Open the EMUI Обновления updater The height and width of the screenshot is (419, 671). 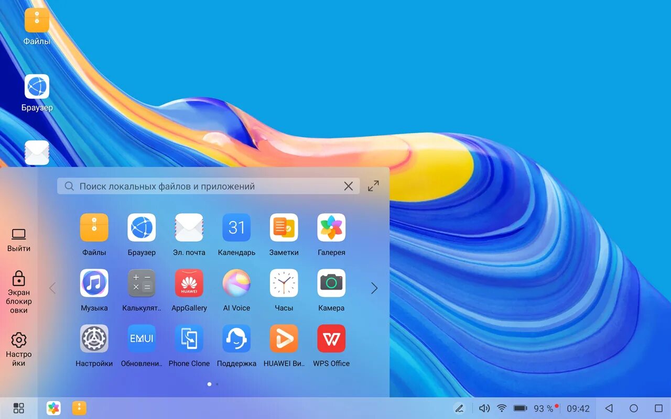click(142, 338)
